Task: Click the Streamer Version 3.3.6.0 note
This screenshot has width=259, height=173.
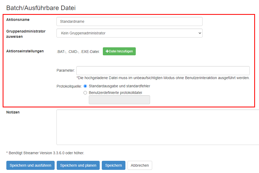Action: coord(45,153)
